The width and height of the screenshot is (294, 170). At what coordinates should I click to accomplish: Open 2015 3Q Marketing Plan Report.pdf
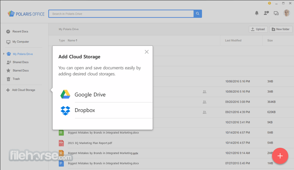(x=90, y=143)
